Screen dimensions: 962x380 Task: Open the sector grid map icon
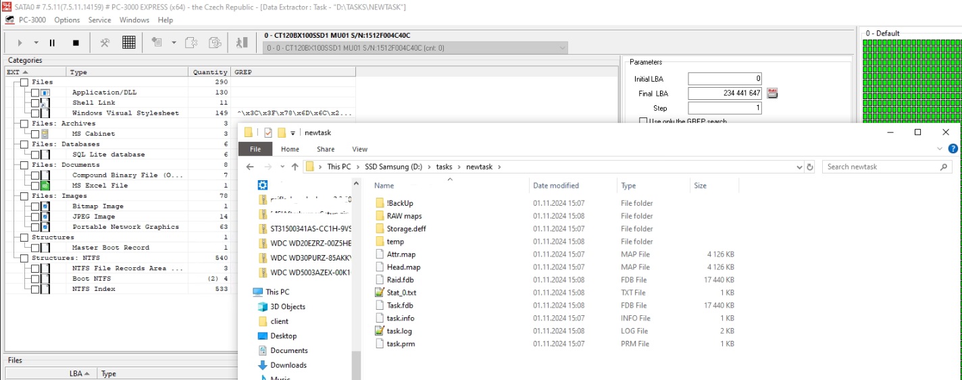coord(129,43)
